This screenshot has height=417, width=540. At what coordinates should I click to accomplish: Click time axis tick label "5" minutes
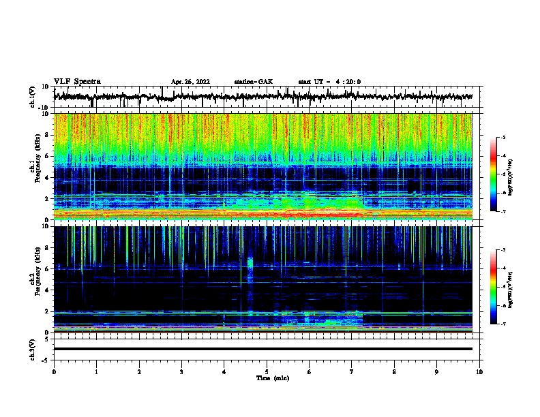click(x=267, y=372)
